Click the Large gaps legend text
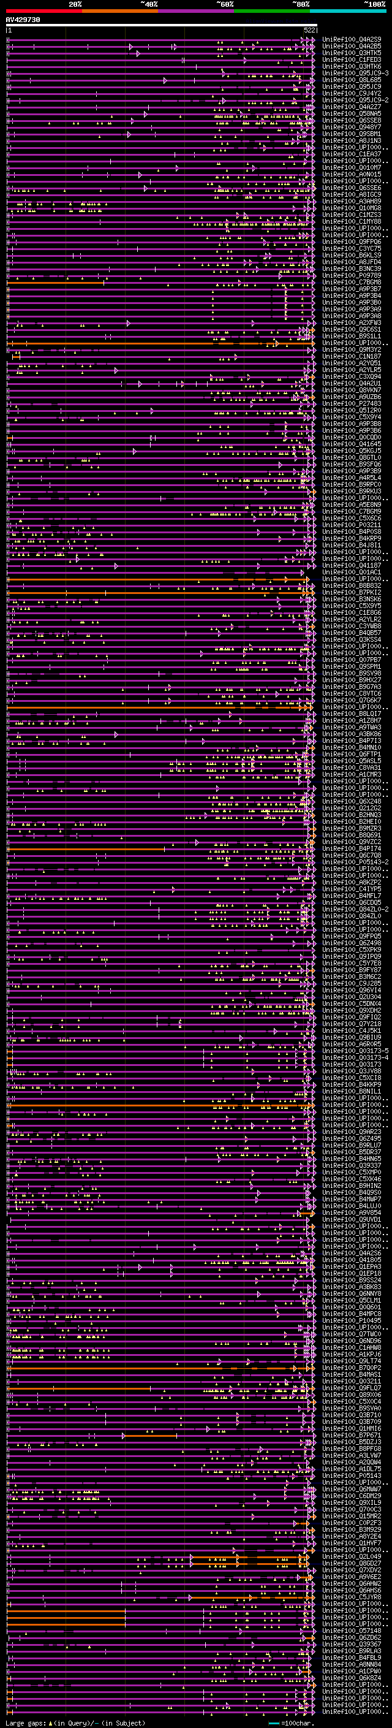 pos(75,1722)
